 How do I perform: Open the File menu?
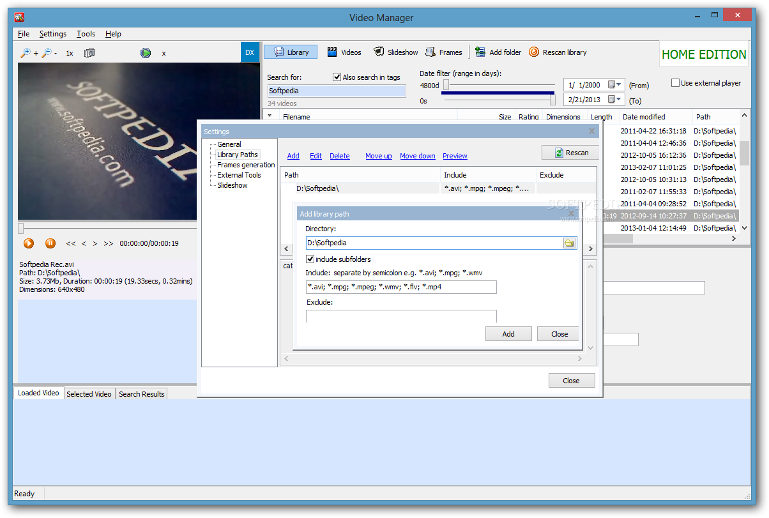point(24,34)
